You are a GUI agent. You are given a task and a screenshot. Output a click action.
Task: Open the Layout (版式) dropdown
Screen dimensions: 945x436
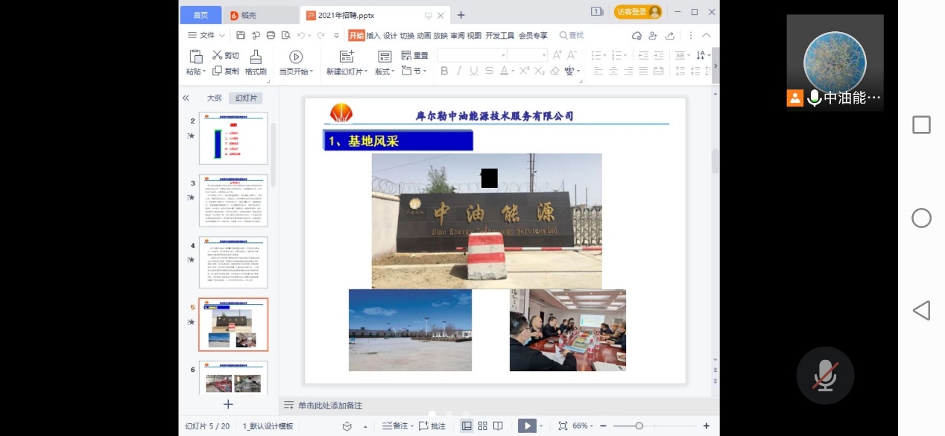click(385, 72)
